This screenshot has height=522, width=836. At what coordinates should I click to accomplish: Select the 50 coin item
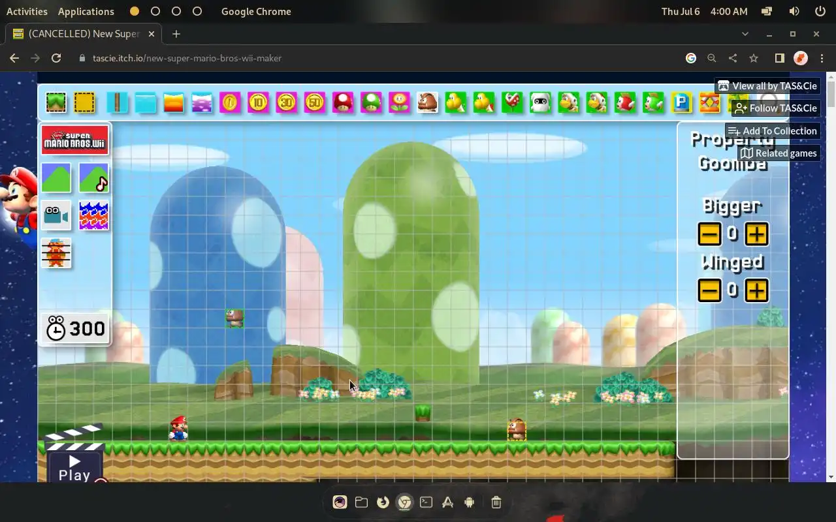314,102
